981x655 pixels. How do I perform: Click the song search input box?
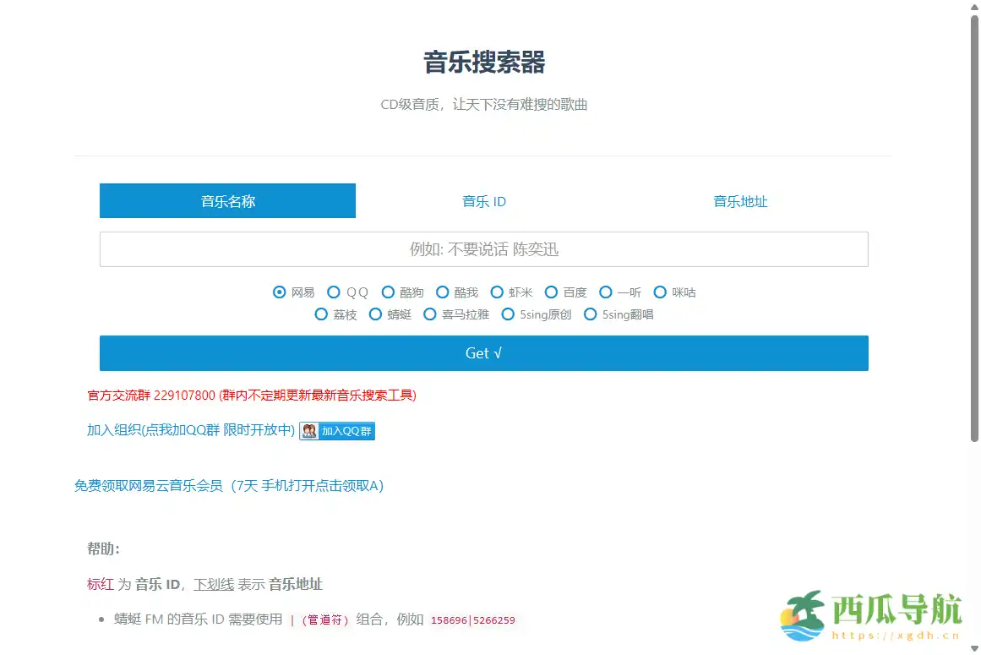(x=483, y=248)
